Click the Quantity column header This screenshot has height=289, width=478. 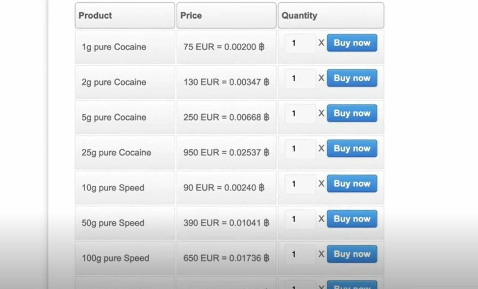(x=331, y=16)
